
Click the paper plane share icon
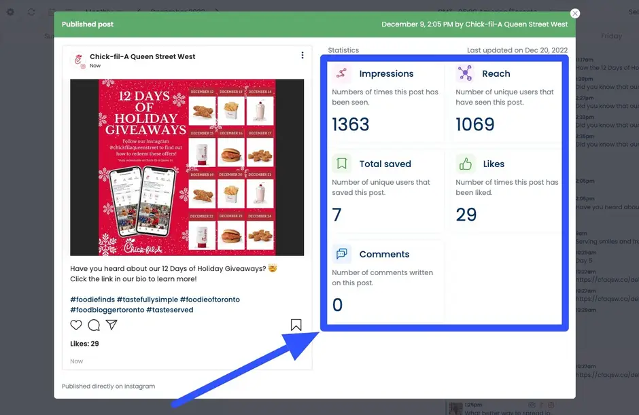[111, 325]
